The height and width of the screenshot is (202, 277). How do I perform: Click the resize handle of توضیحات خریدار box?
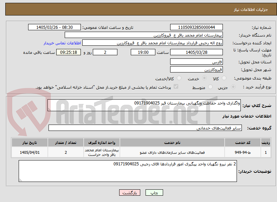coord(20,180)
